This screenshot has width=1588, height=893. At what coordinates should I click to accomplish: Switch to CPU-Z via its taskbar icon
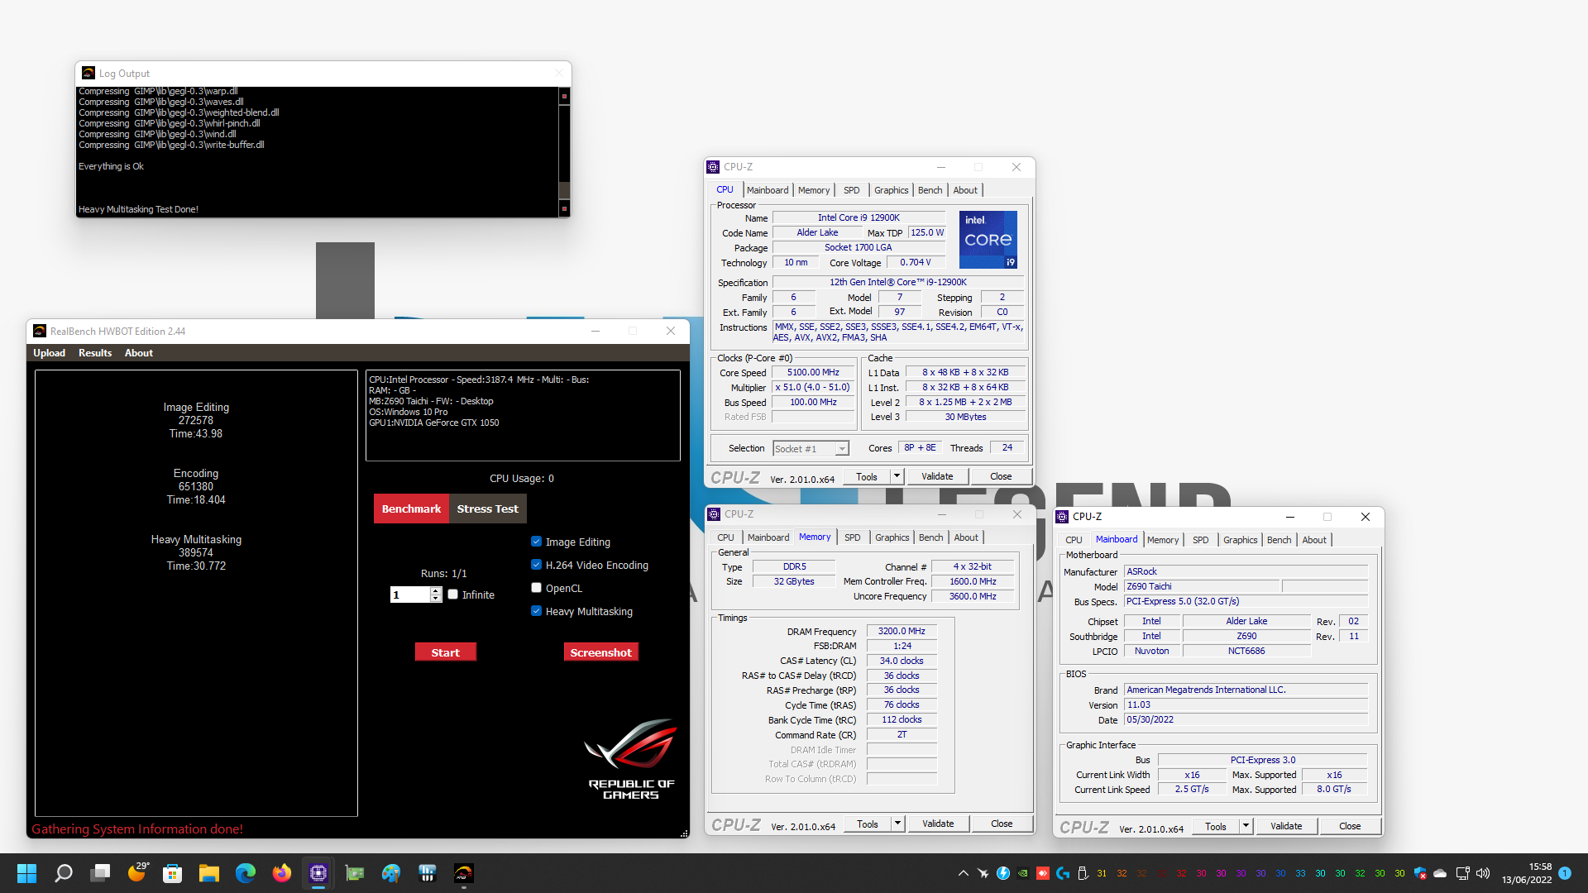[318, 873]
